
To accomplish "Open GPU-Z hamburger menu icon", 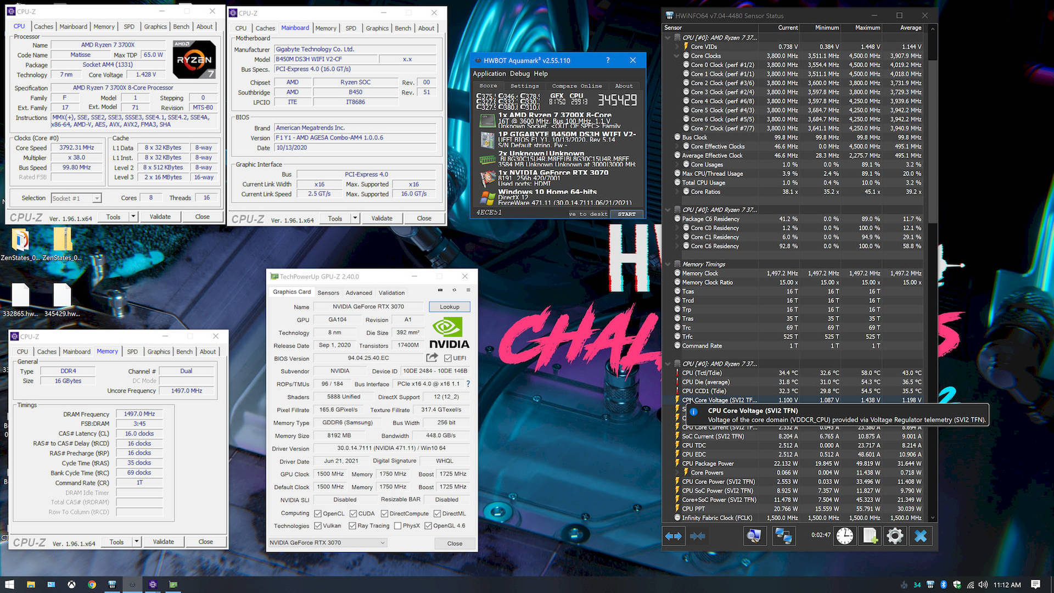I will pos(468,290).
